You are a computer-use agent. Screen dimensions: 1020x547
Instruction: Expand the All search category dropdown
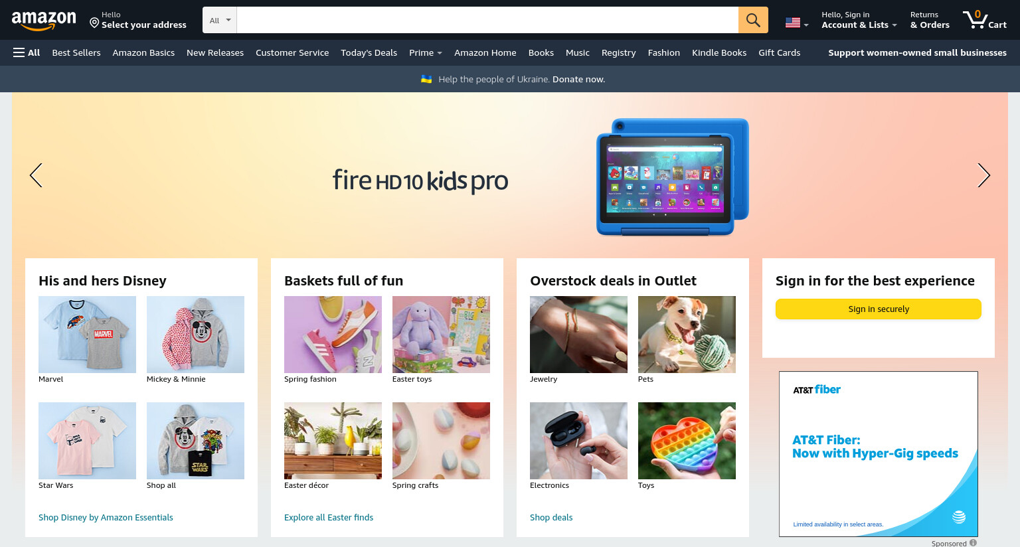click(220, 20)
